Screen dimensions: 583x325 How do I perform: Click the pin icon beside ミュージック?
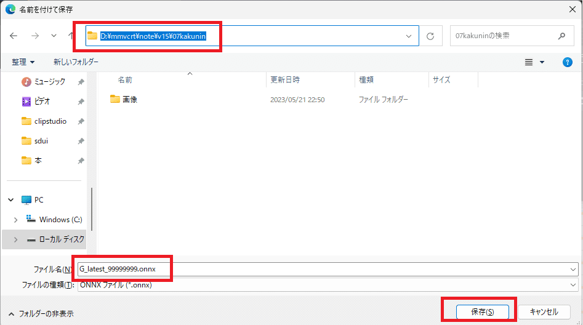click(81, 82)
